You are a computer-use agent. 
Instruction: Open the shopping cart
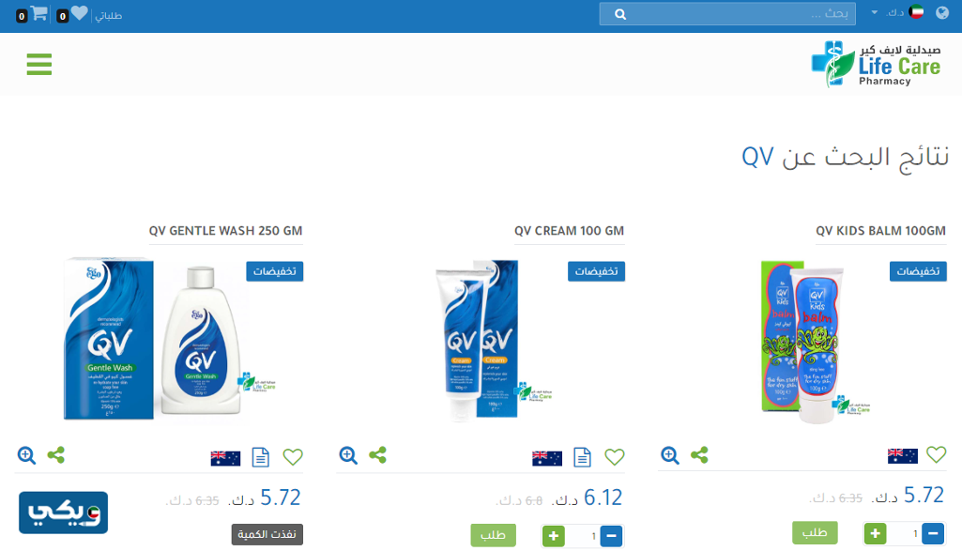(x=38, y=13)
